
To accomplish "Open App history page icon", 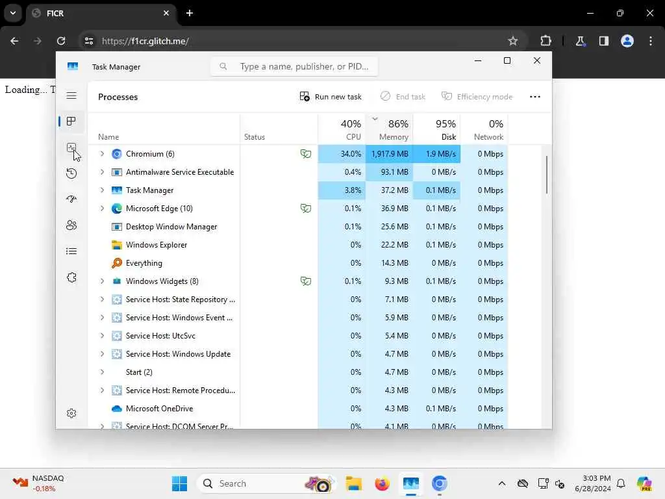I will click(x=71, y=173).
